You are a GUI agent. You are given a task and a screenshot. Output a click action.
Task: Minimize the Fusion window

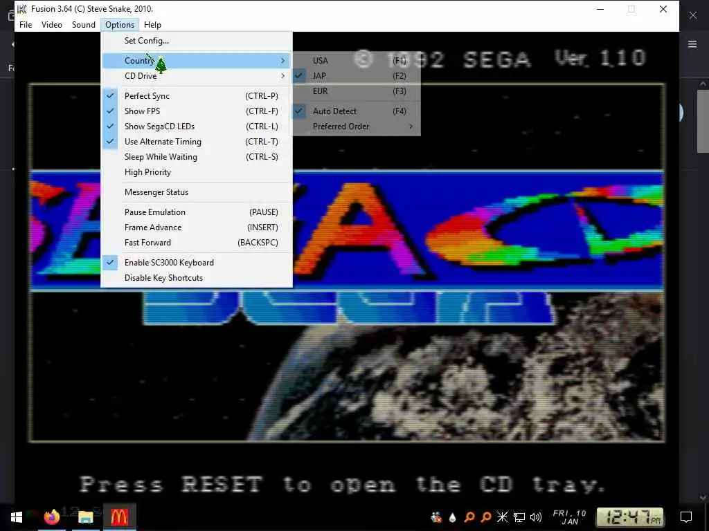[600, 9]
